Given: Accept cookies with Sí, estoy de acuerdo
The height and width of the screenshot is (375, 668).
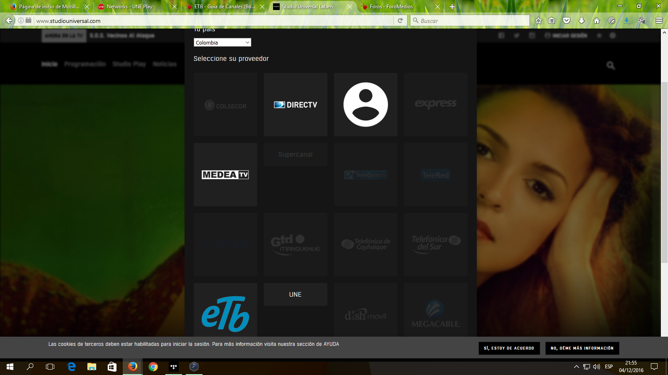Looking at the screenshot, I should [x=509, y=348].
